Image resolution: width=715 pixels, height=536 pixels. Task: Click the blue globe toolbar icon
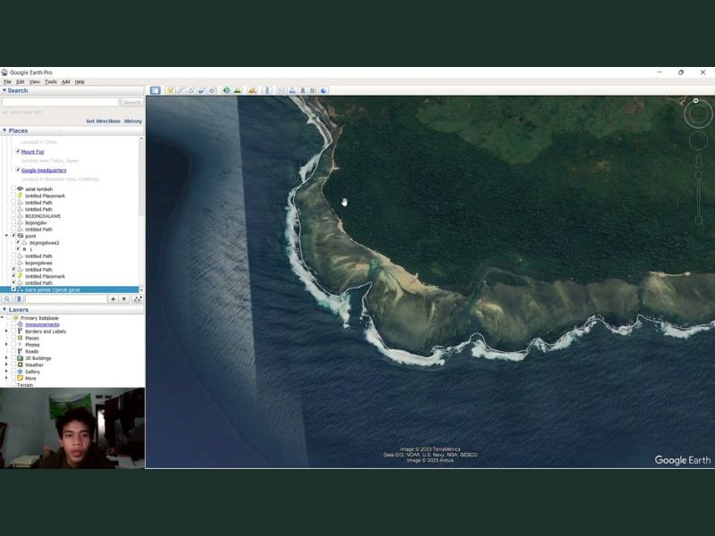[324, 90]
